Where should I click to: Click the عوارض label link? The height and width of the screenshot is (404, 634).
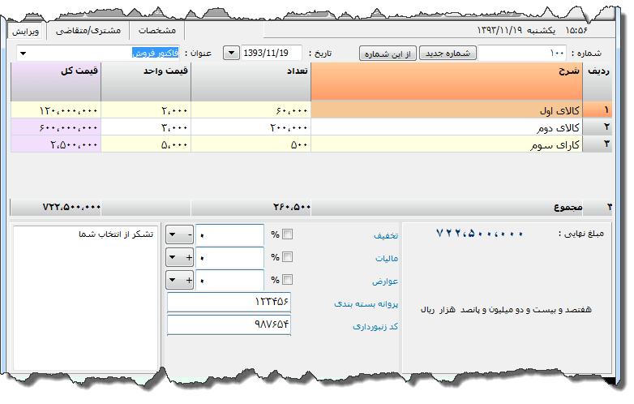385,281
